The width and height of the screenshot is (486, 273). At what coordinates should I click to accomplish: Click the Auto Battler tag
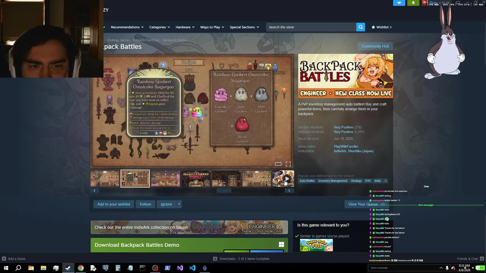click(x=307, y=181)
